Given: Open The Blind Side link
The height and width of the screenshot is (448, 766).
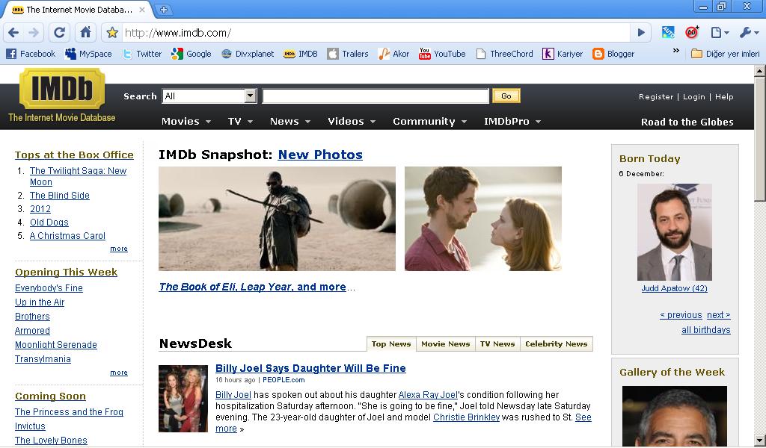Looking at the screenshot, I should [60, 196].
